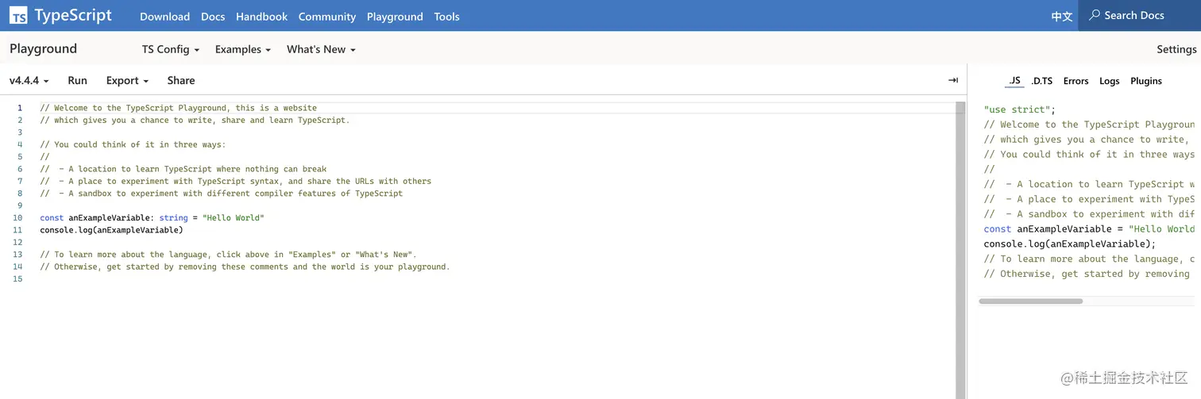Click line number 15 in the editor gutter

[x=17, y=279]
